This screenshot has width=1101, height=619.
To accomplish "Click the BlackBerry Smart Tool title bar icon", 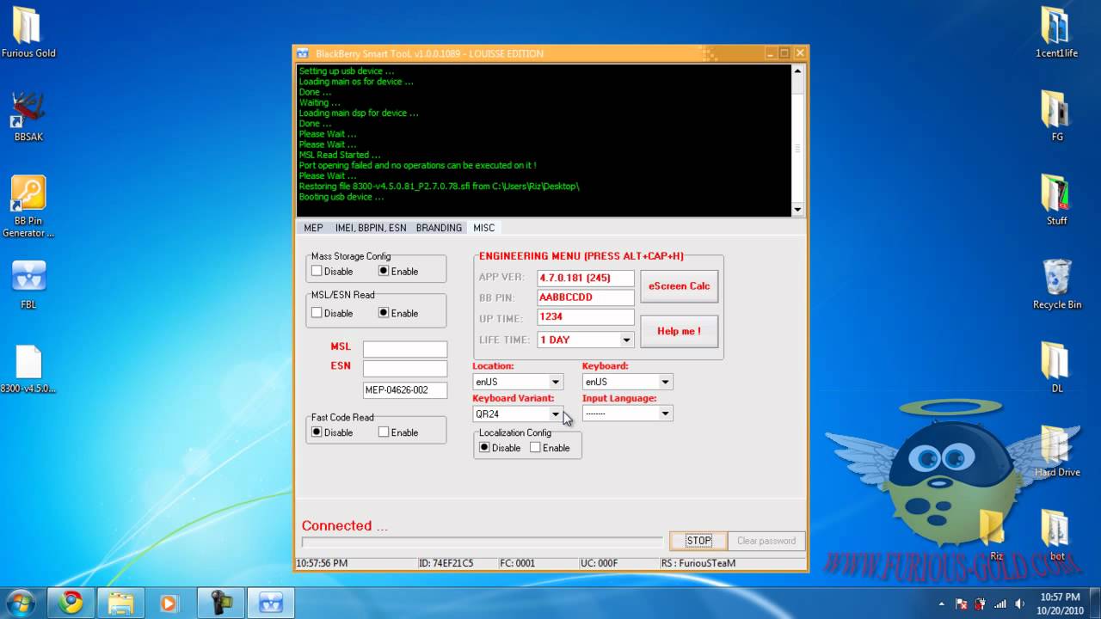I will click(303, 53).
